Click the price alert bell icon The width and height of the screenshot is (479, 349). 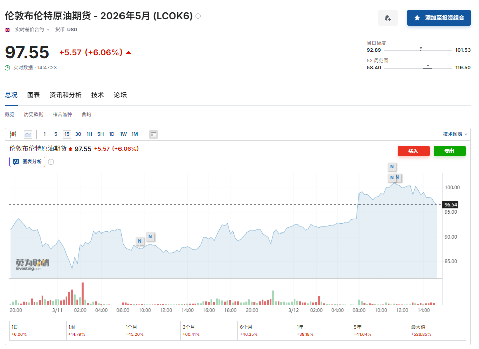388,18
